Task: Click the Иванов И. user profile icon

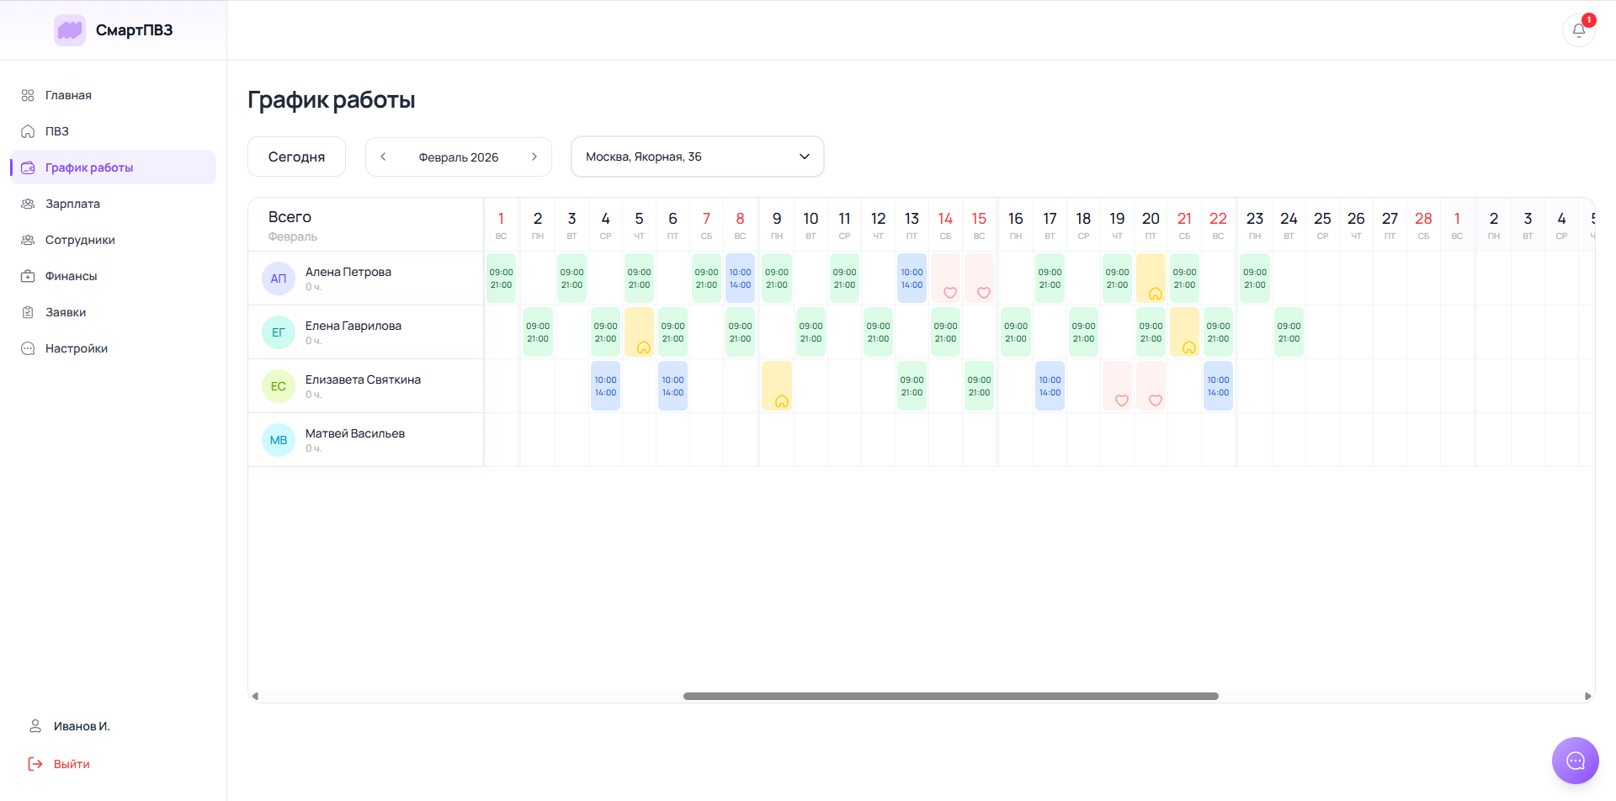Action: click(35, 725)
